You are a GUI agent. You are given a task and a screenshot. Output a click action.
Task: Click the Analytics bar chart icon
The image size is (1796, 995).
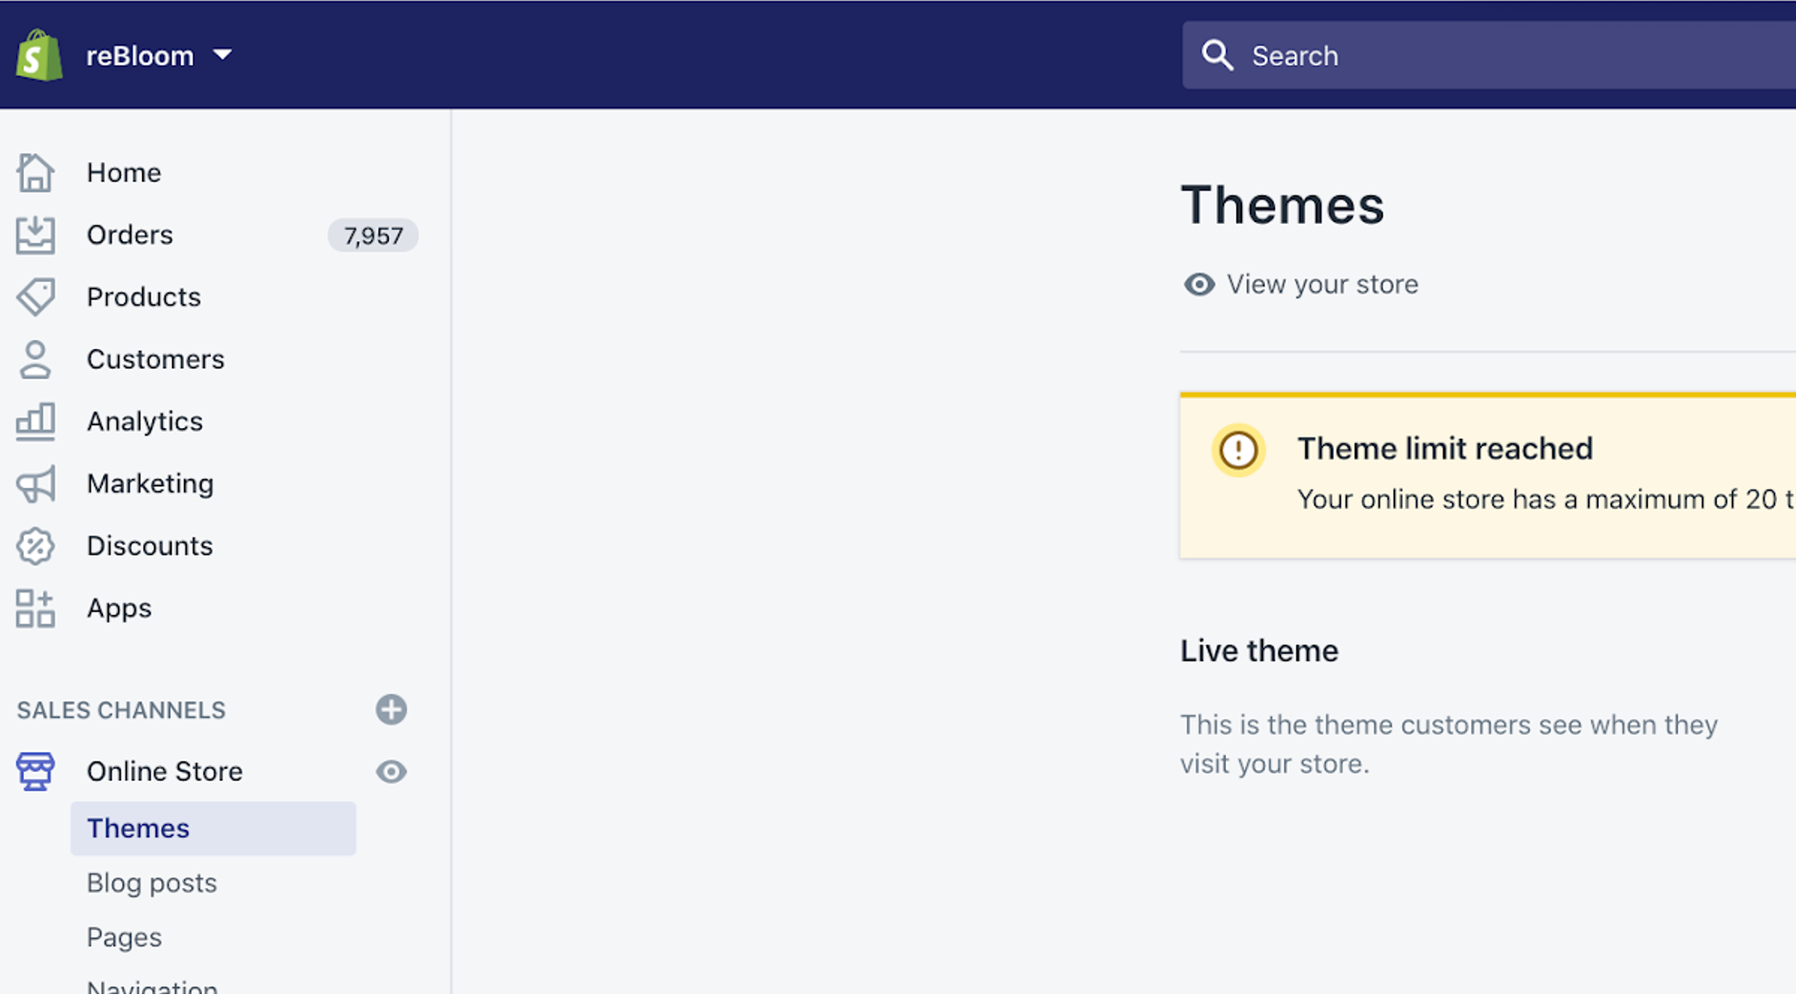pyautogui.click(x=35, y=421)
